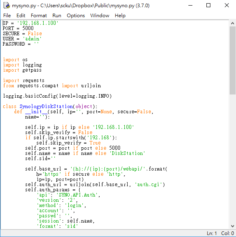Click the USER = 'admin' line
Screen dimensions: 236x237
pos(22,39)
